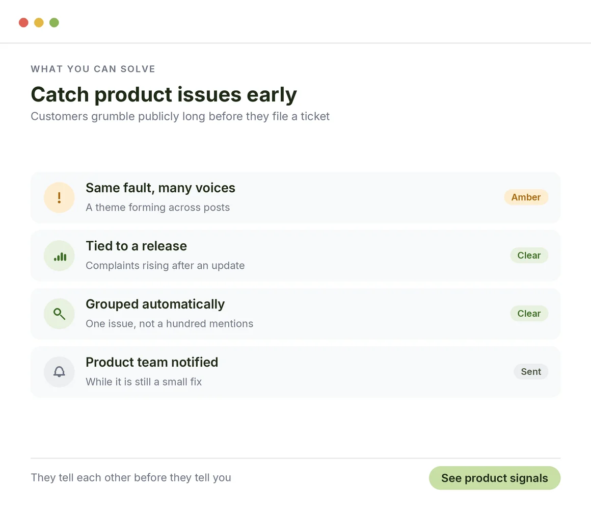This screenshot has width=591, height=510.
Task: Click 'One issue, not a hundred mentions' text
Action: coord(169,324)
